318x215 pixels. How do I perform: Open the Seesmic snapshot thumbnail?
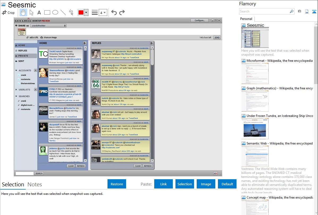255,38
